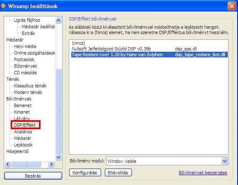
Task: Open Bővítmények beszerzése link
Action: pos(203,173)
